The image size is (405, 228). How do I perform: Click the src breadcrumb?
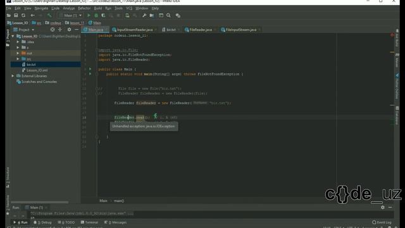37,23
